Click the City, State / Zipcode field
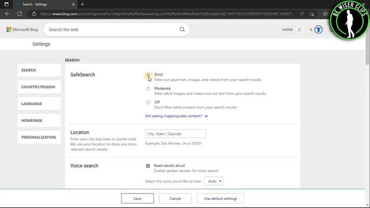 [x=176, y=133]
